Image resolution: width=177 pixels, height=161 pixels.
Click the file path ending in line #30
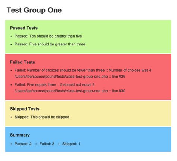click(70, 91)
